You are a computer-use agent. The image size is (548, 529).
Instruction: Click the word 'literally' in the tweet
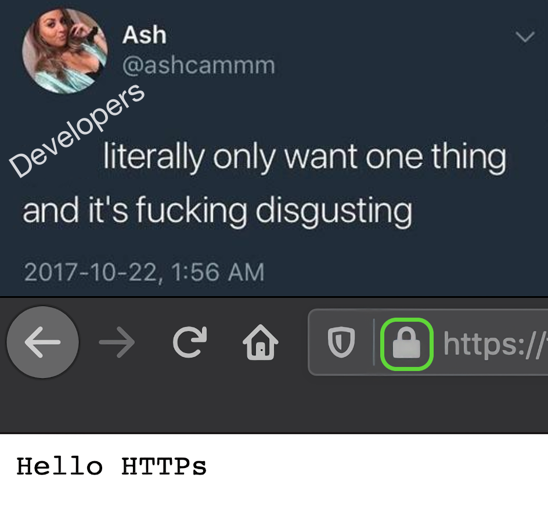[x=154, y=157]
